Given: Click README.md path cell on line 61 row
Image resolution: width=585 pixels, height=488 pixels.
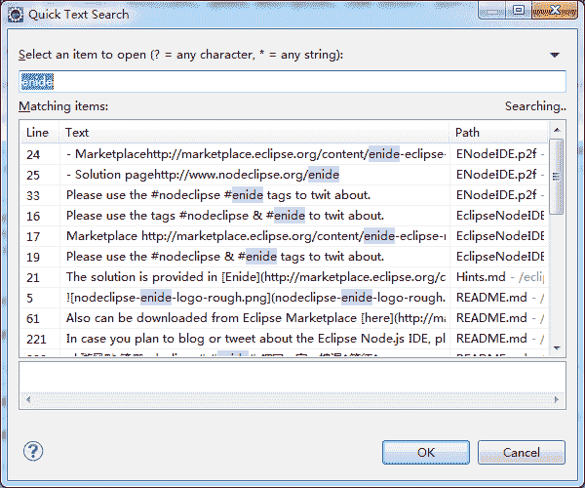Looking at the screenshot, I should [x=499, y=318].
